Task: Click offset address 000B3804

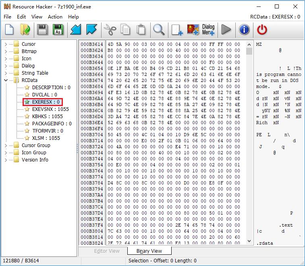Action: coord(92,231)
